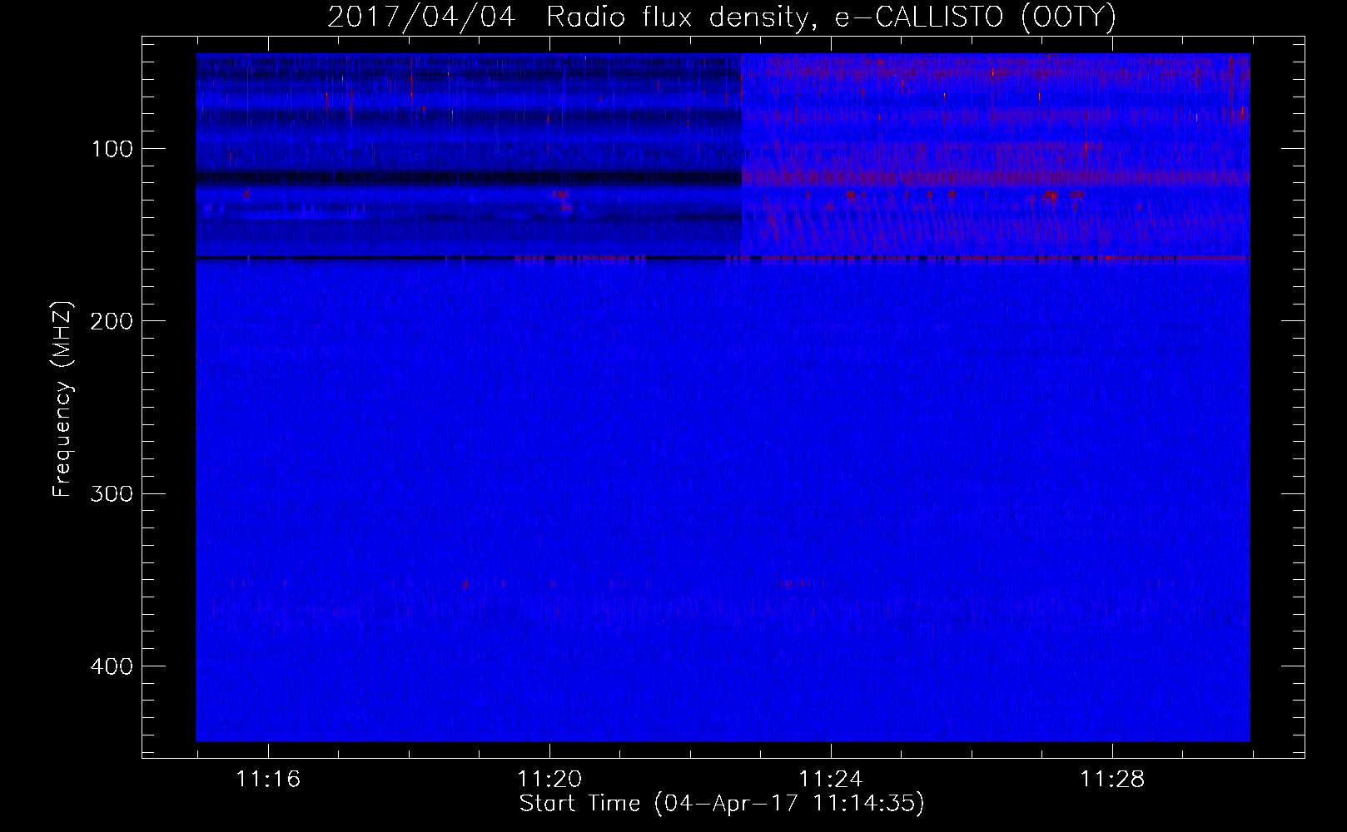Select the 11:20 time tick label
Image resolution: width=1347 pixels, height=832 pixels.
549,780
